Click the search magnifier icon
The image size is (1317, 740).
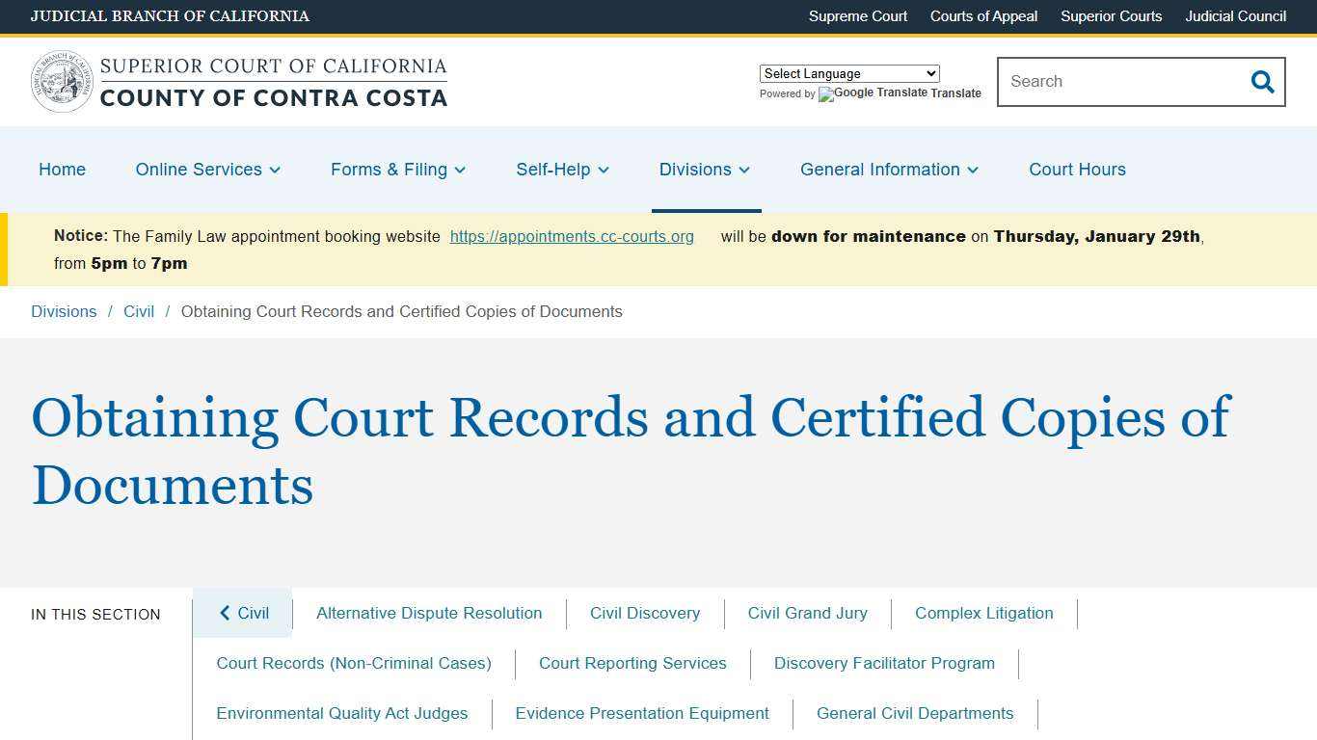coord(1262,82)
